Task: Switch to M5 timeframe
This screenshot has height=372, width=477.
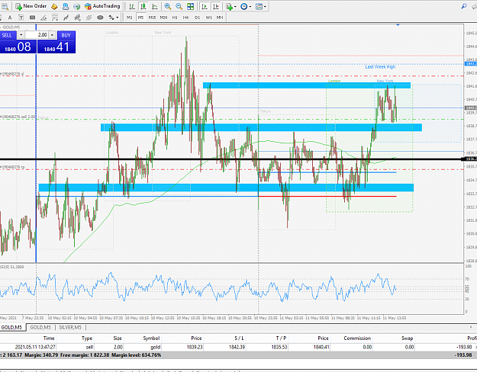Action: 140,18
